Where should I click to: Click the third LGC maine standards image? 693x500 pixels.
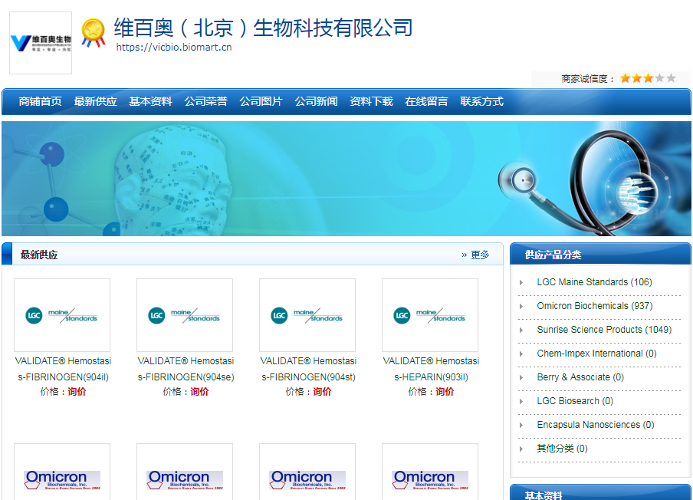[307, 314]
